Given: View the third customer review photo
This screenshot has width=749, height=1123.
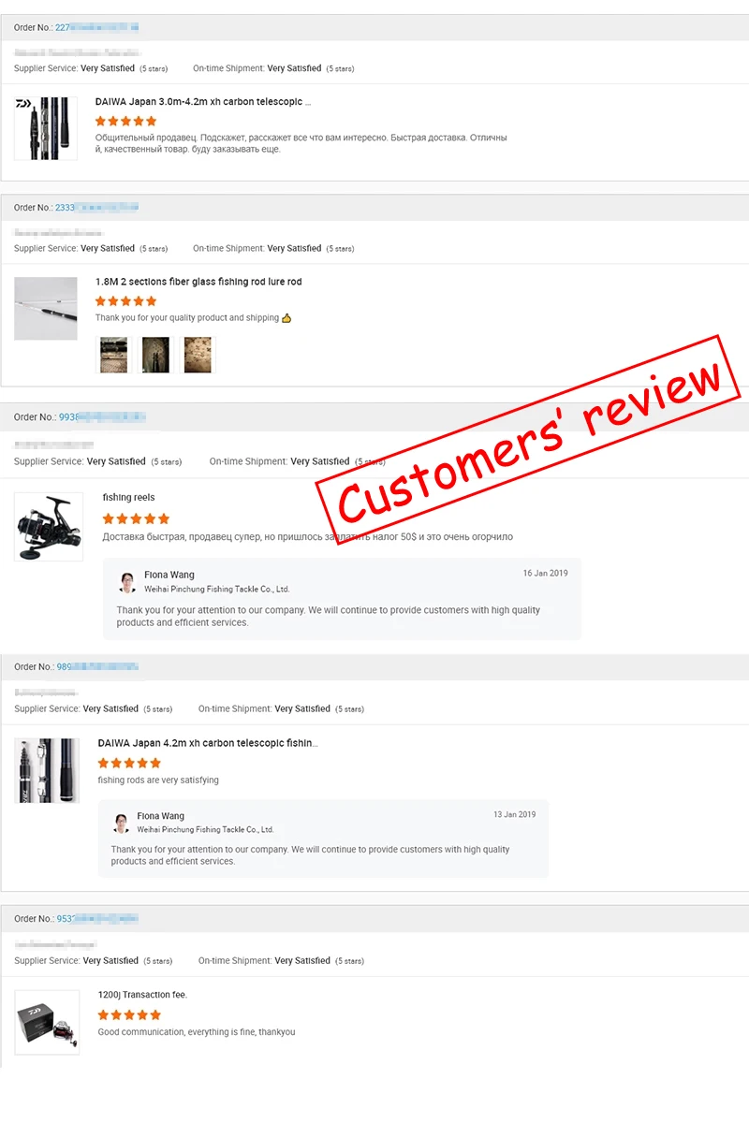Looking at the screenshot, I should point(198,355).
